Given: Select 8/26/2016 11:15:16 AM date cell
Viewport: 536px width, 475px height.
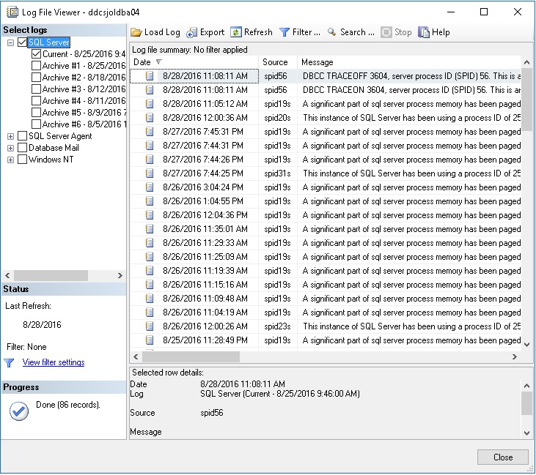Looking at the screenshot, I should [205, 285].
